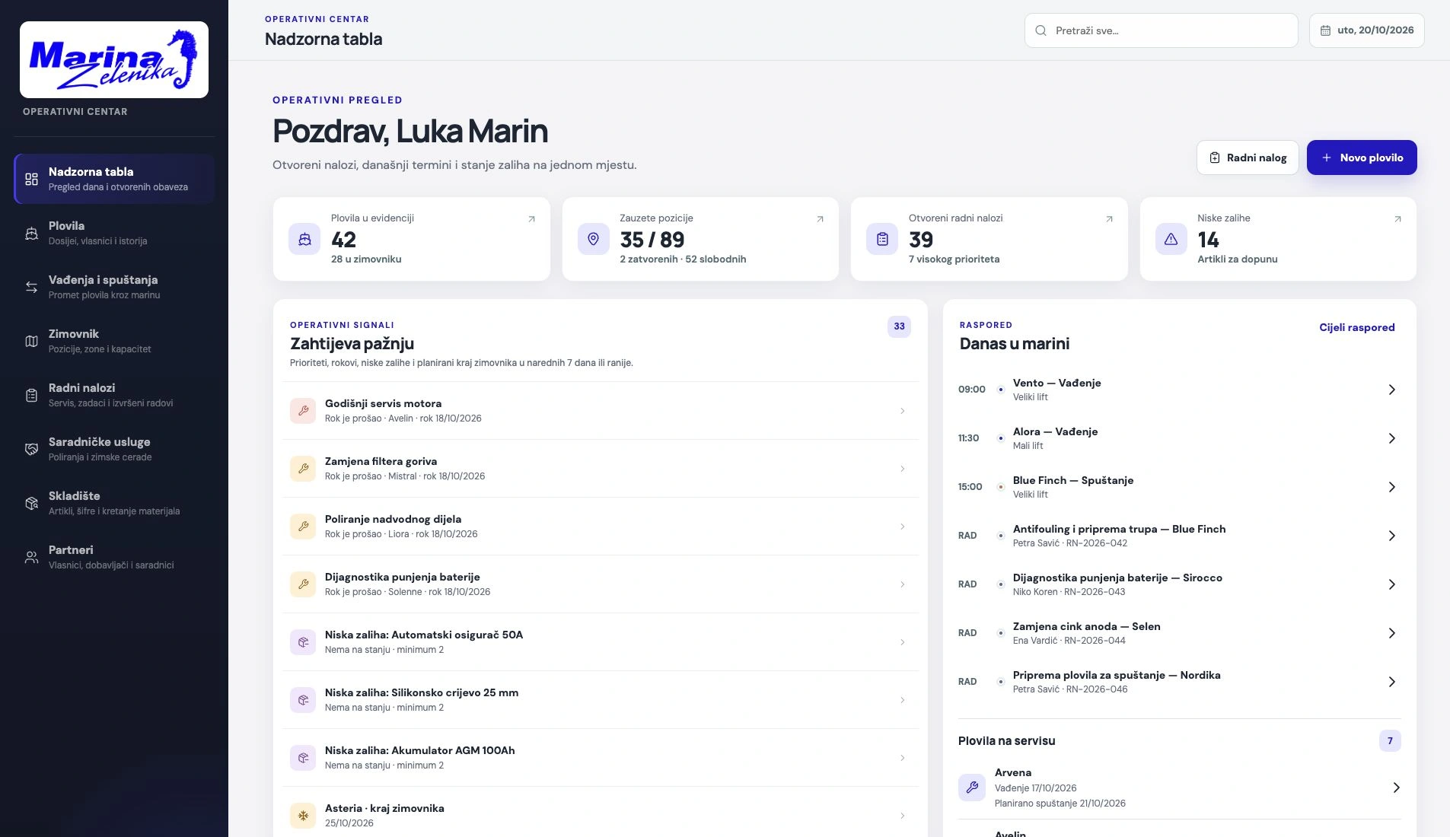Open Plovila u evidenciji via its arrow icon
Image resolution: width=1450 pixels, height=837 pixels.
(531, 219)
